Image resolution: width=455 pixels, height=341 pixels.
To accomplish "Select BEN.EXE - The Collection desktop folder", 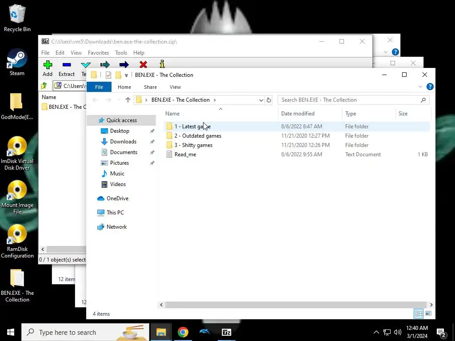I will (17, 286).
